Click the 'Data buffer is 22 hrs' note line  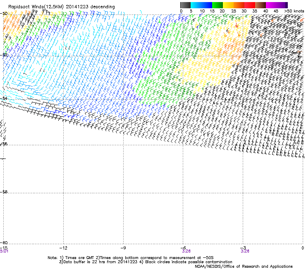[146, 262]
